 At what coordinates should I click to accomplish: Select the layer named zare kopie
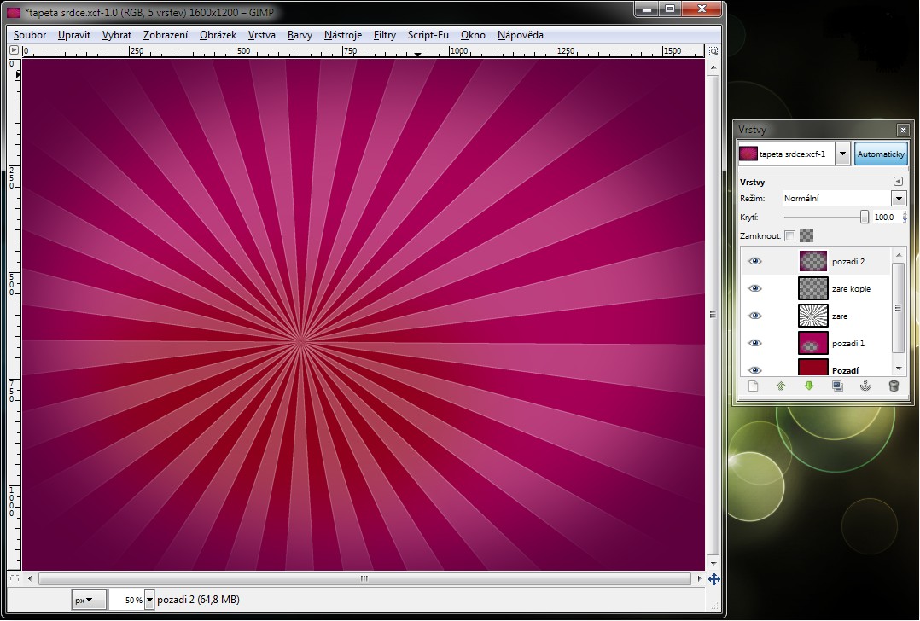(851, 289)
